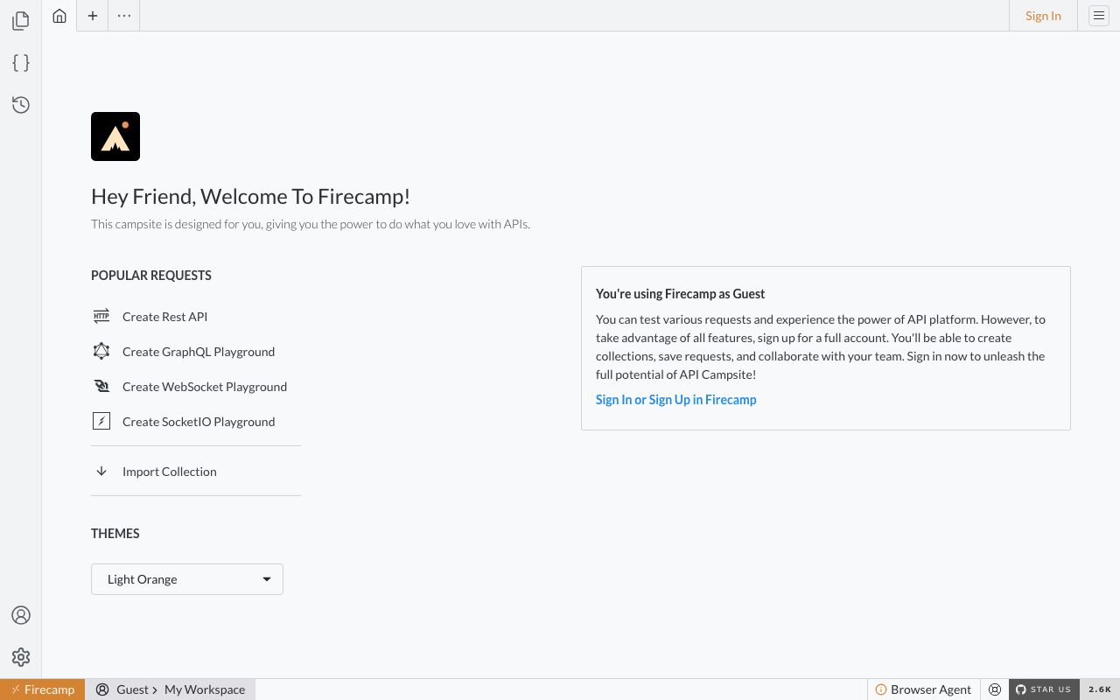Click the Browser Agent info icon
The height and width of the screenshot is (700, 1120).
point(881,689)
